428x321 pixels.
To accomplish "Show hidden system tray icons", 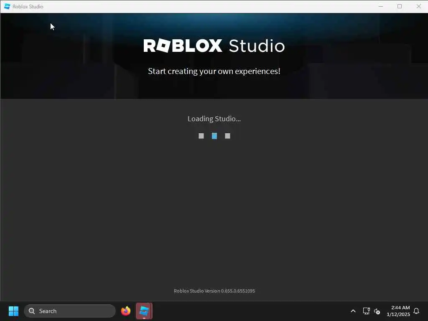I will click(x=353, y=311).
